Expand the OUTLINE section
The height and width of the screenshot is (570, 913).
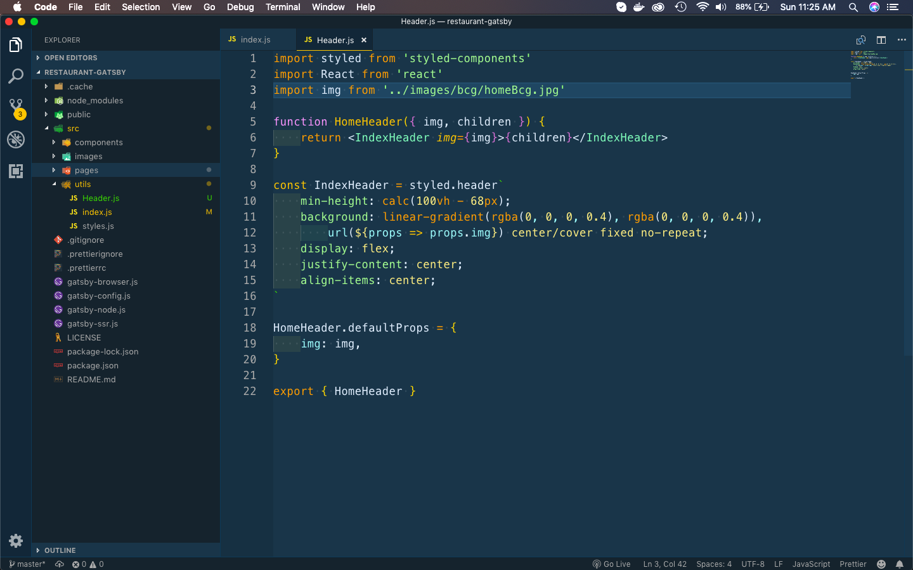pyautogui.click(x=126, y=550)
